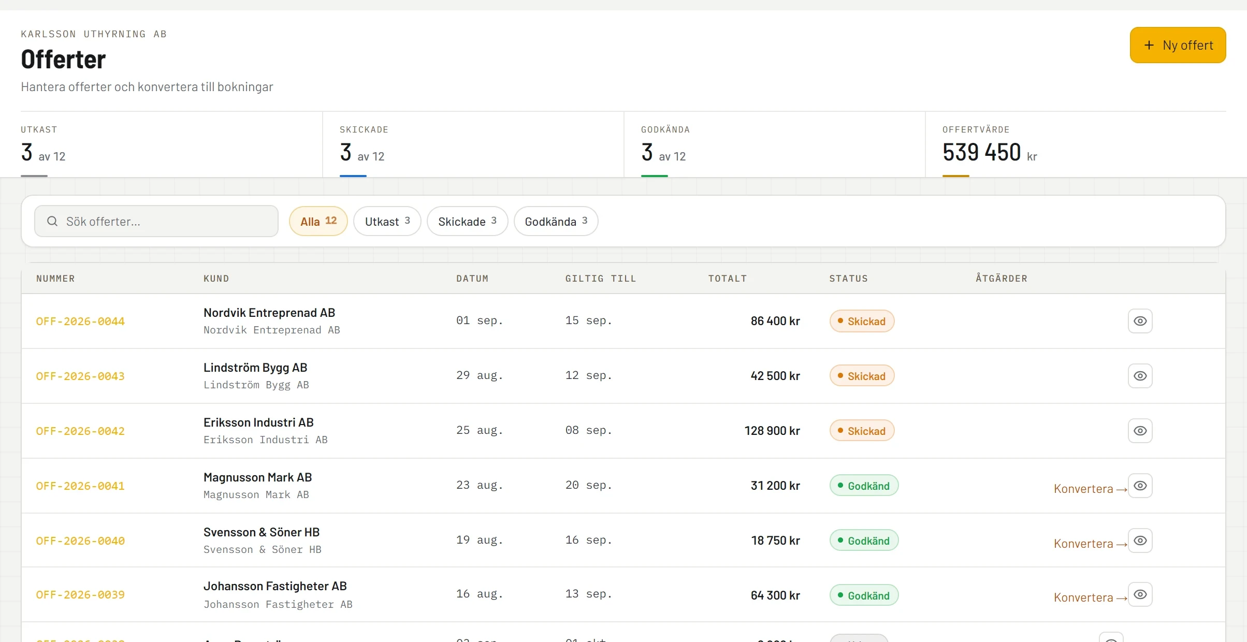1247x642 pixels.
Task: Click the 18 750 kr total
Action: (x=775, y=541)
